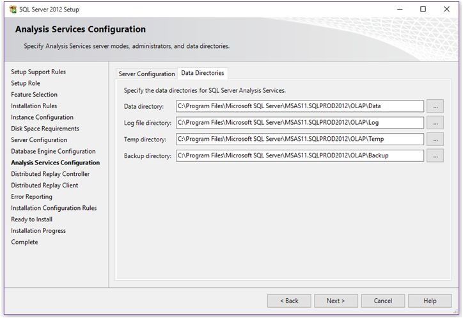Click the SQL Server Setup title bar icon

[13, 9]
